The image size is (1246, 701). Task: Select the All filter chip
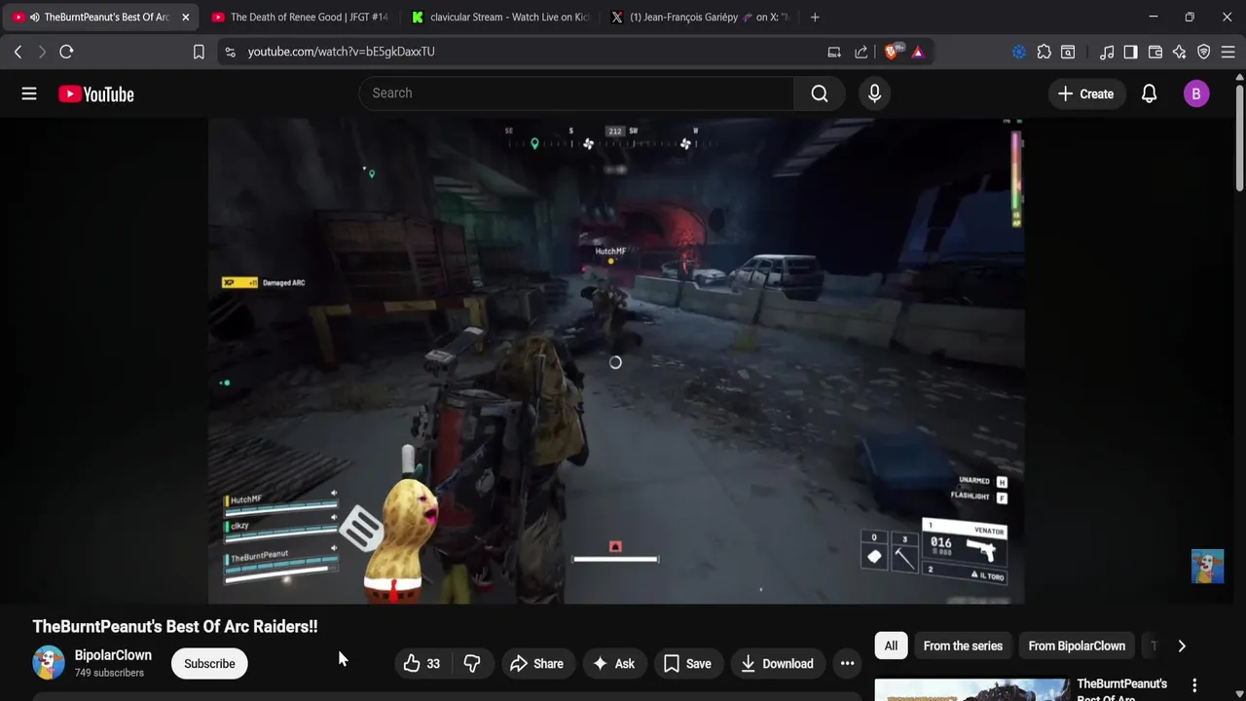[891, 646]
